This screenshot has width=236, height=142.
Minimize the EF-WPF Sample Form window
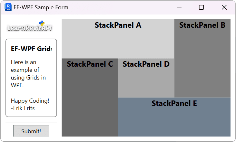click(179, 7)
